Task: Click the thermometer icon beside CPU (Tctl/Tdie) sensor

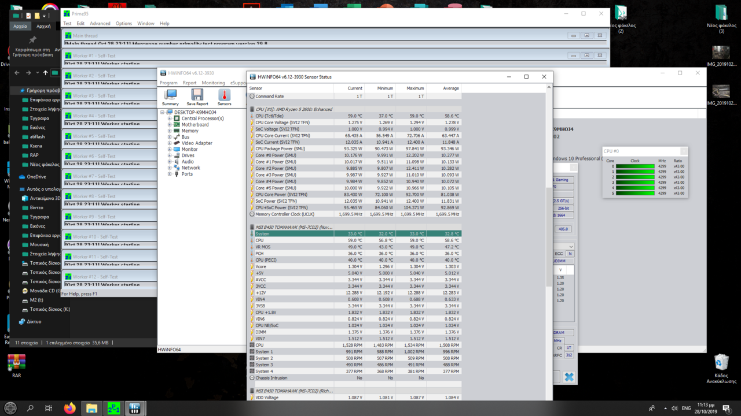Action: point(252,116)
